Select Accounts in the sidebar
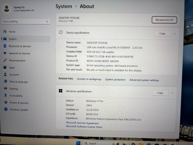Viewport: 193px width, 145px height. point(14,75)
